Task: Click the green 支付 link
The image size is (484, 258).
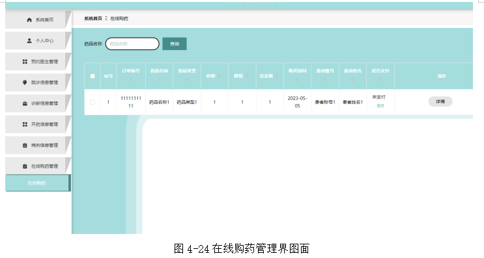Action: (380, 106)
